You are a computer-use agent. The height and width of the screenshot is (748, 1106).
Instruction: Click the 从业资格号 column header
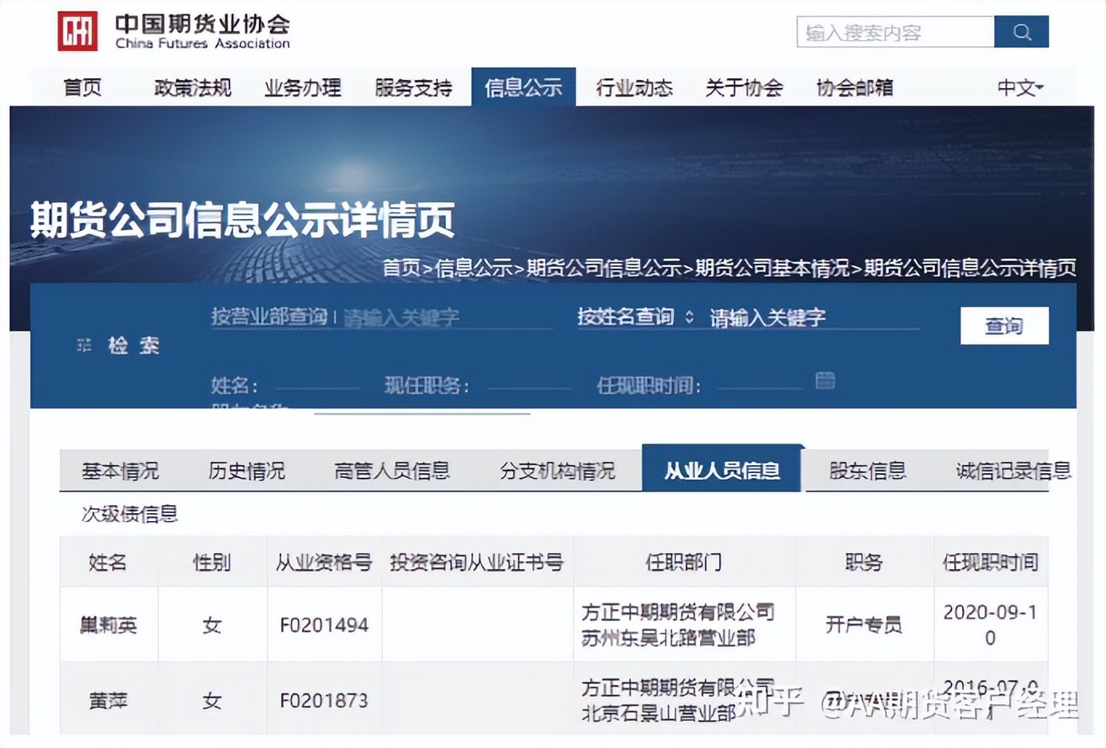pyautogui.click(x=324, y=563)
